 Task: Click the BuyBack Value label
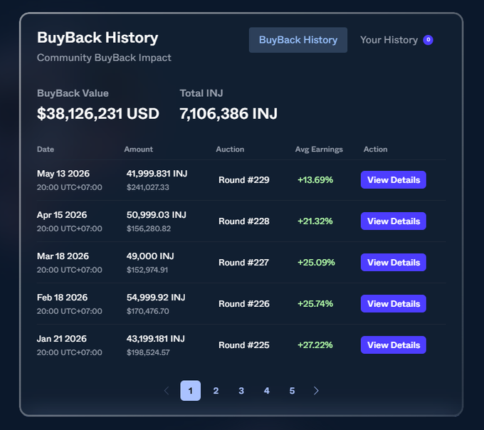click(x=73, y=93)
